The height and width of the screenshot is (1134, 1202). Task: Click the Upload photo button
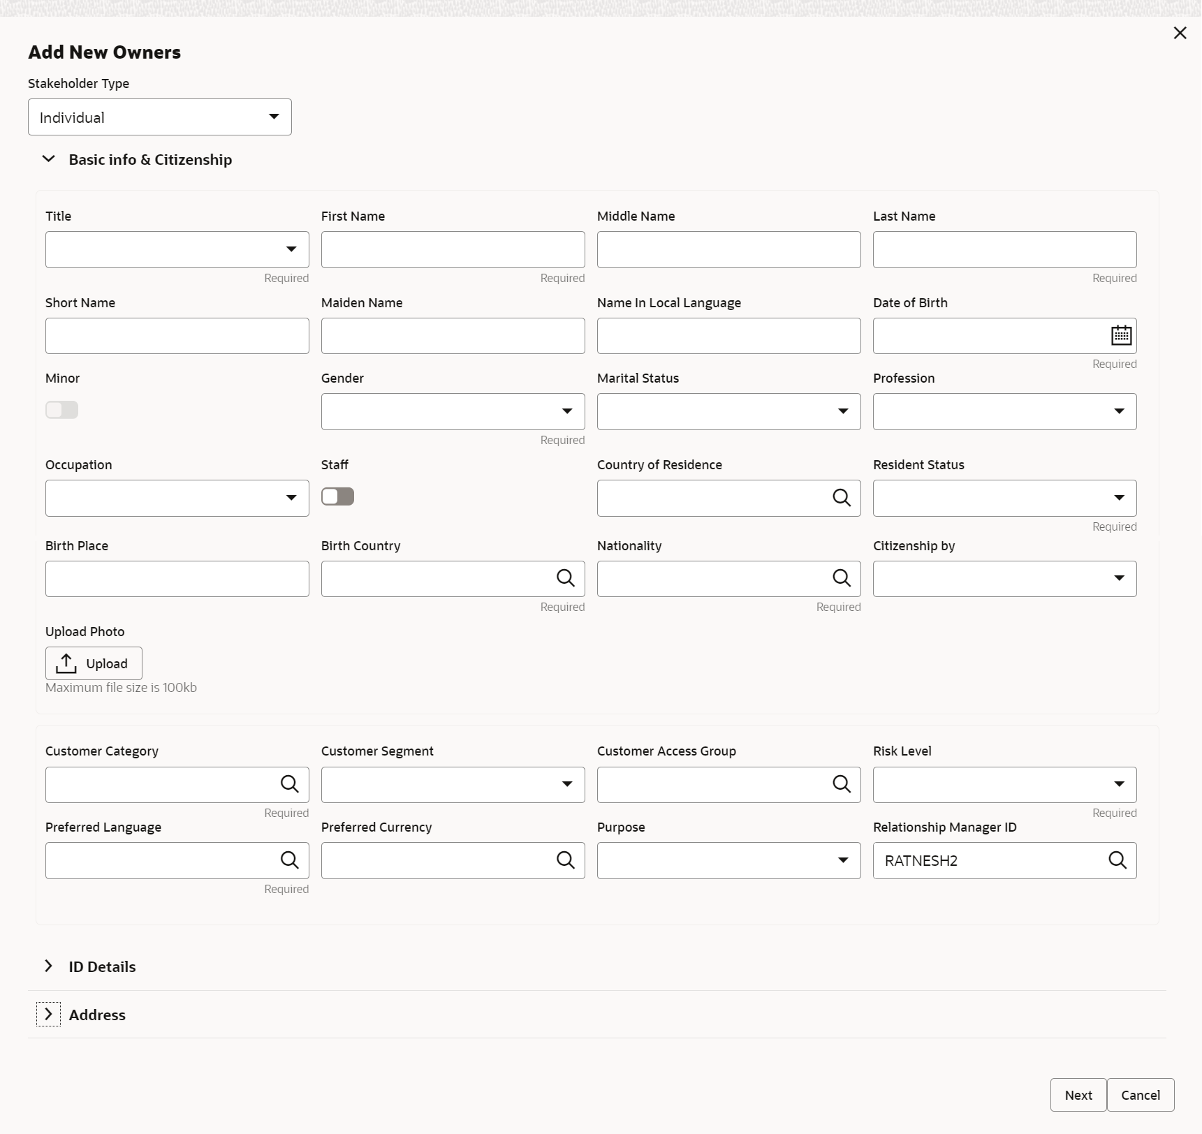(94, 663)
